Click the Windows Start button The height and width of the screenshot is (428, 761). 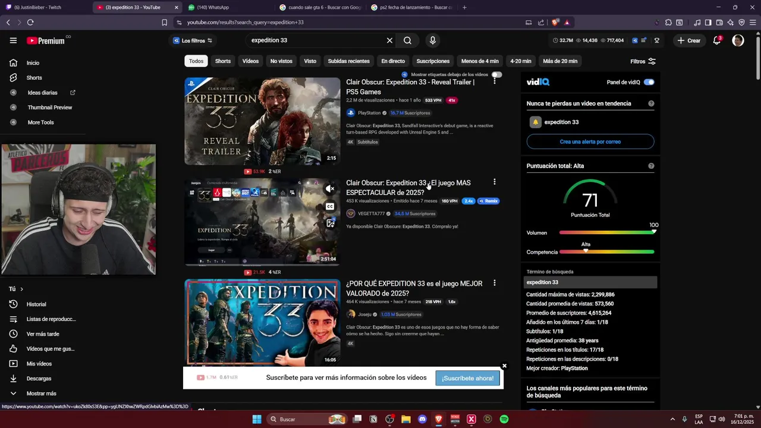tap(257, 419)
